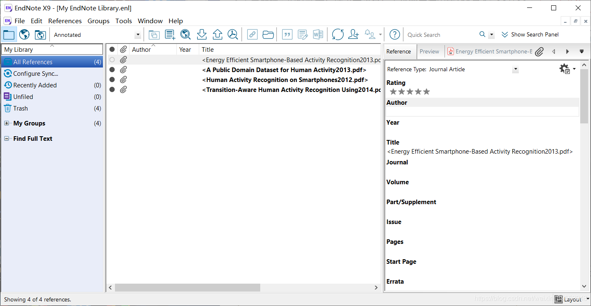Click Format Bibliography icon
The height and width of the screenshot is (306, 591).
click(303, 35)
